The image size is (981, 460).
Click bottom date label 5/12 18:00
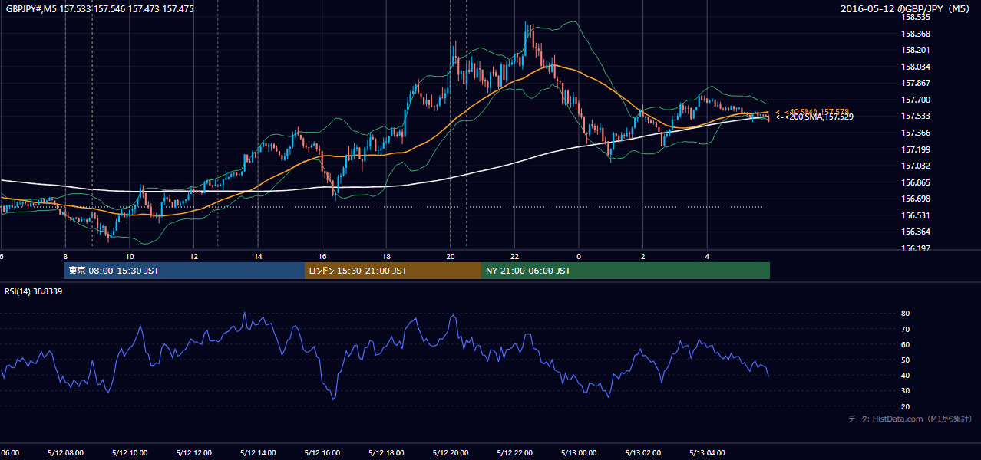pyautogui.click(x=387, y=453)
